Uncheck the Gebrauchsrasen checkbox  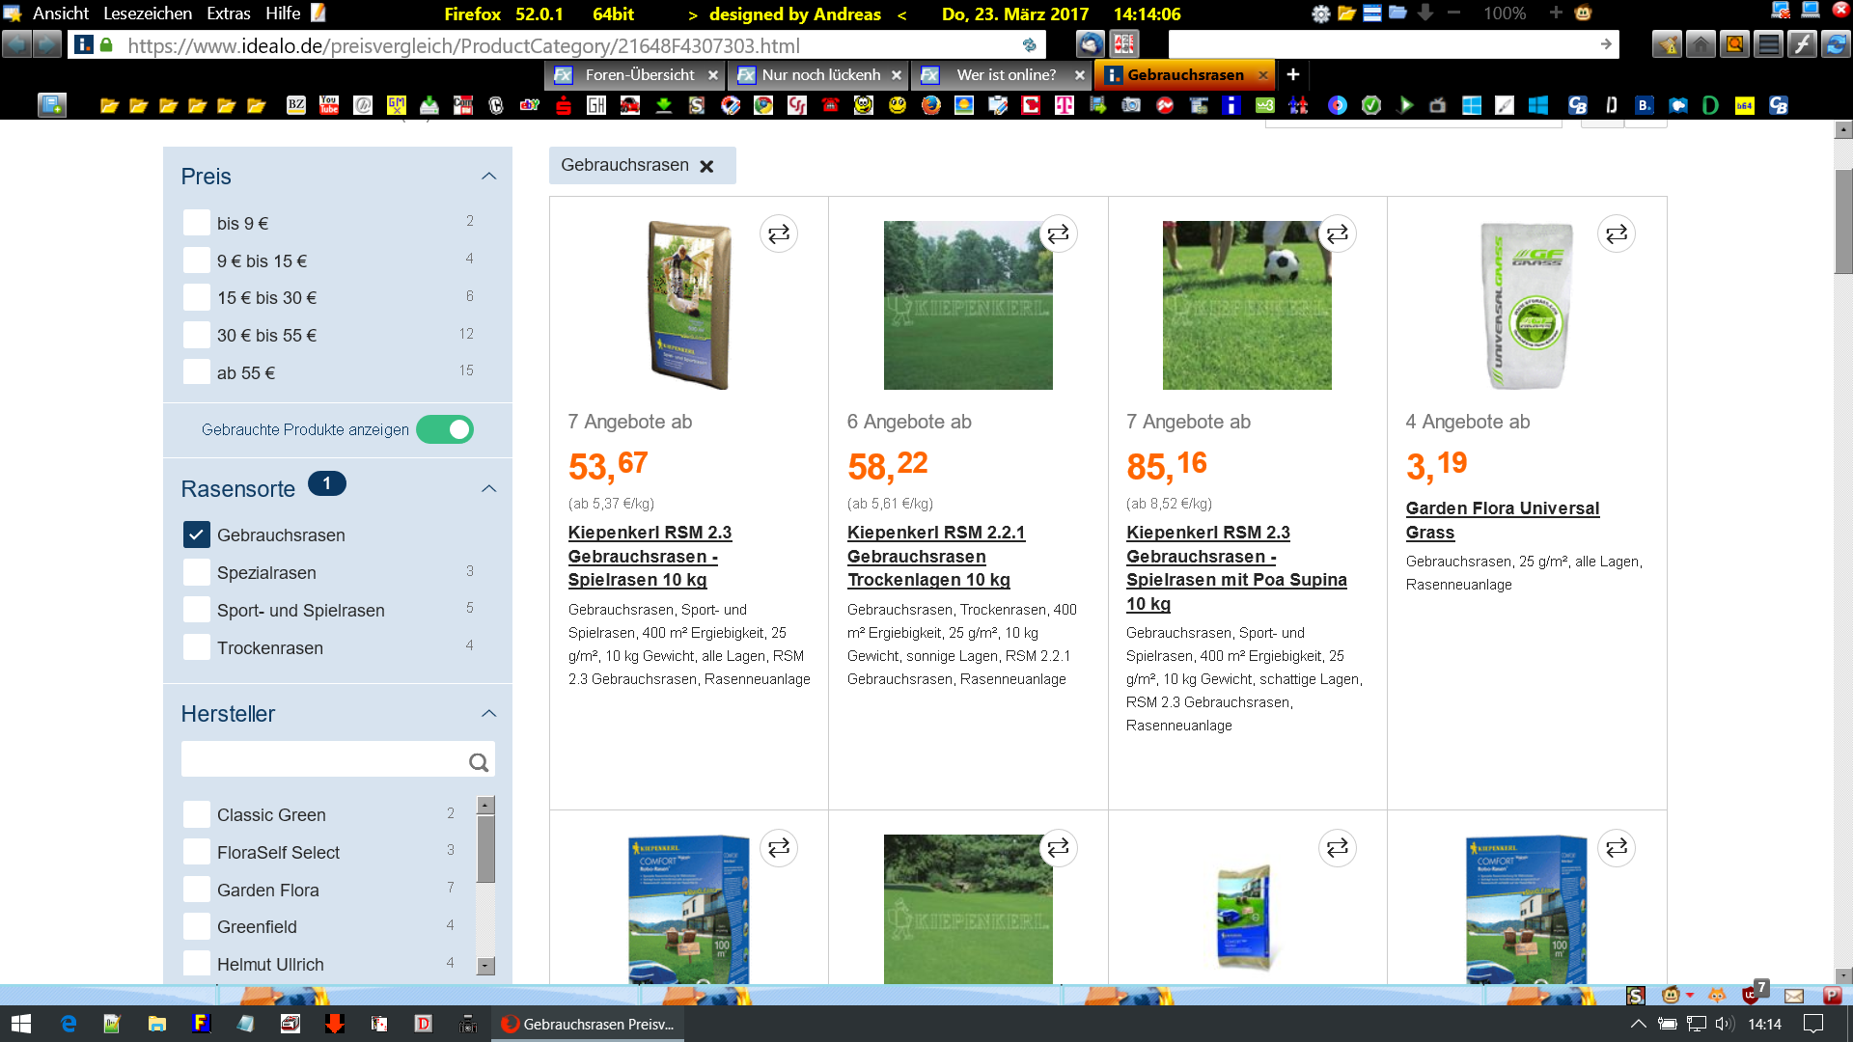pyautogui.click(x=196, y=535)
